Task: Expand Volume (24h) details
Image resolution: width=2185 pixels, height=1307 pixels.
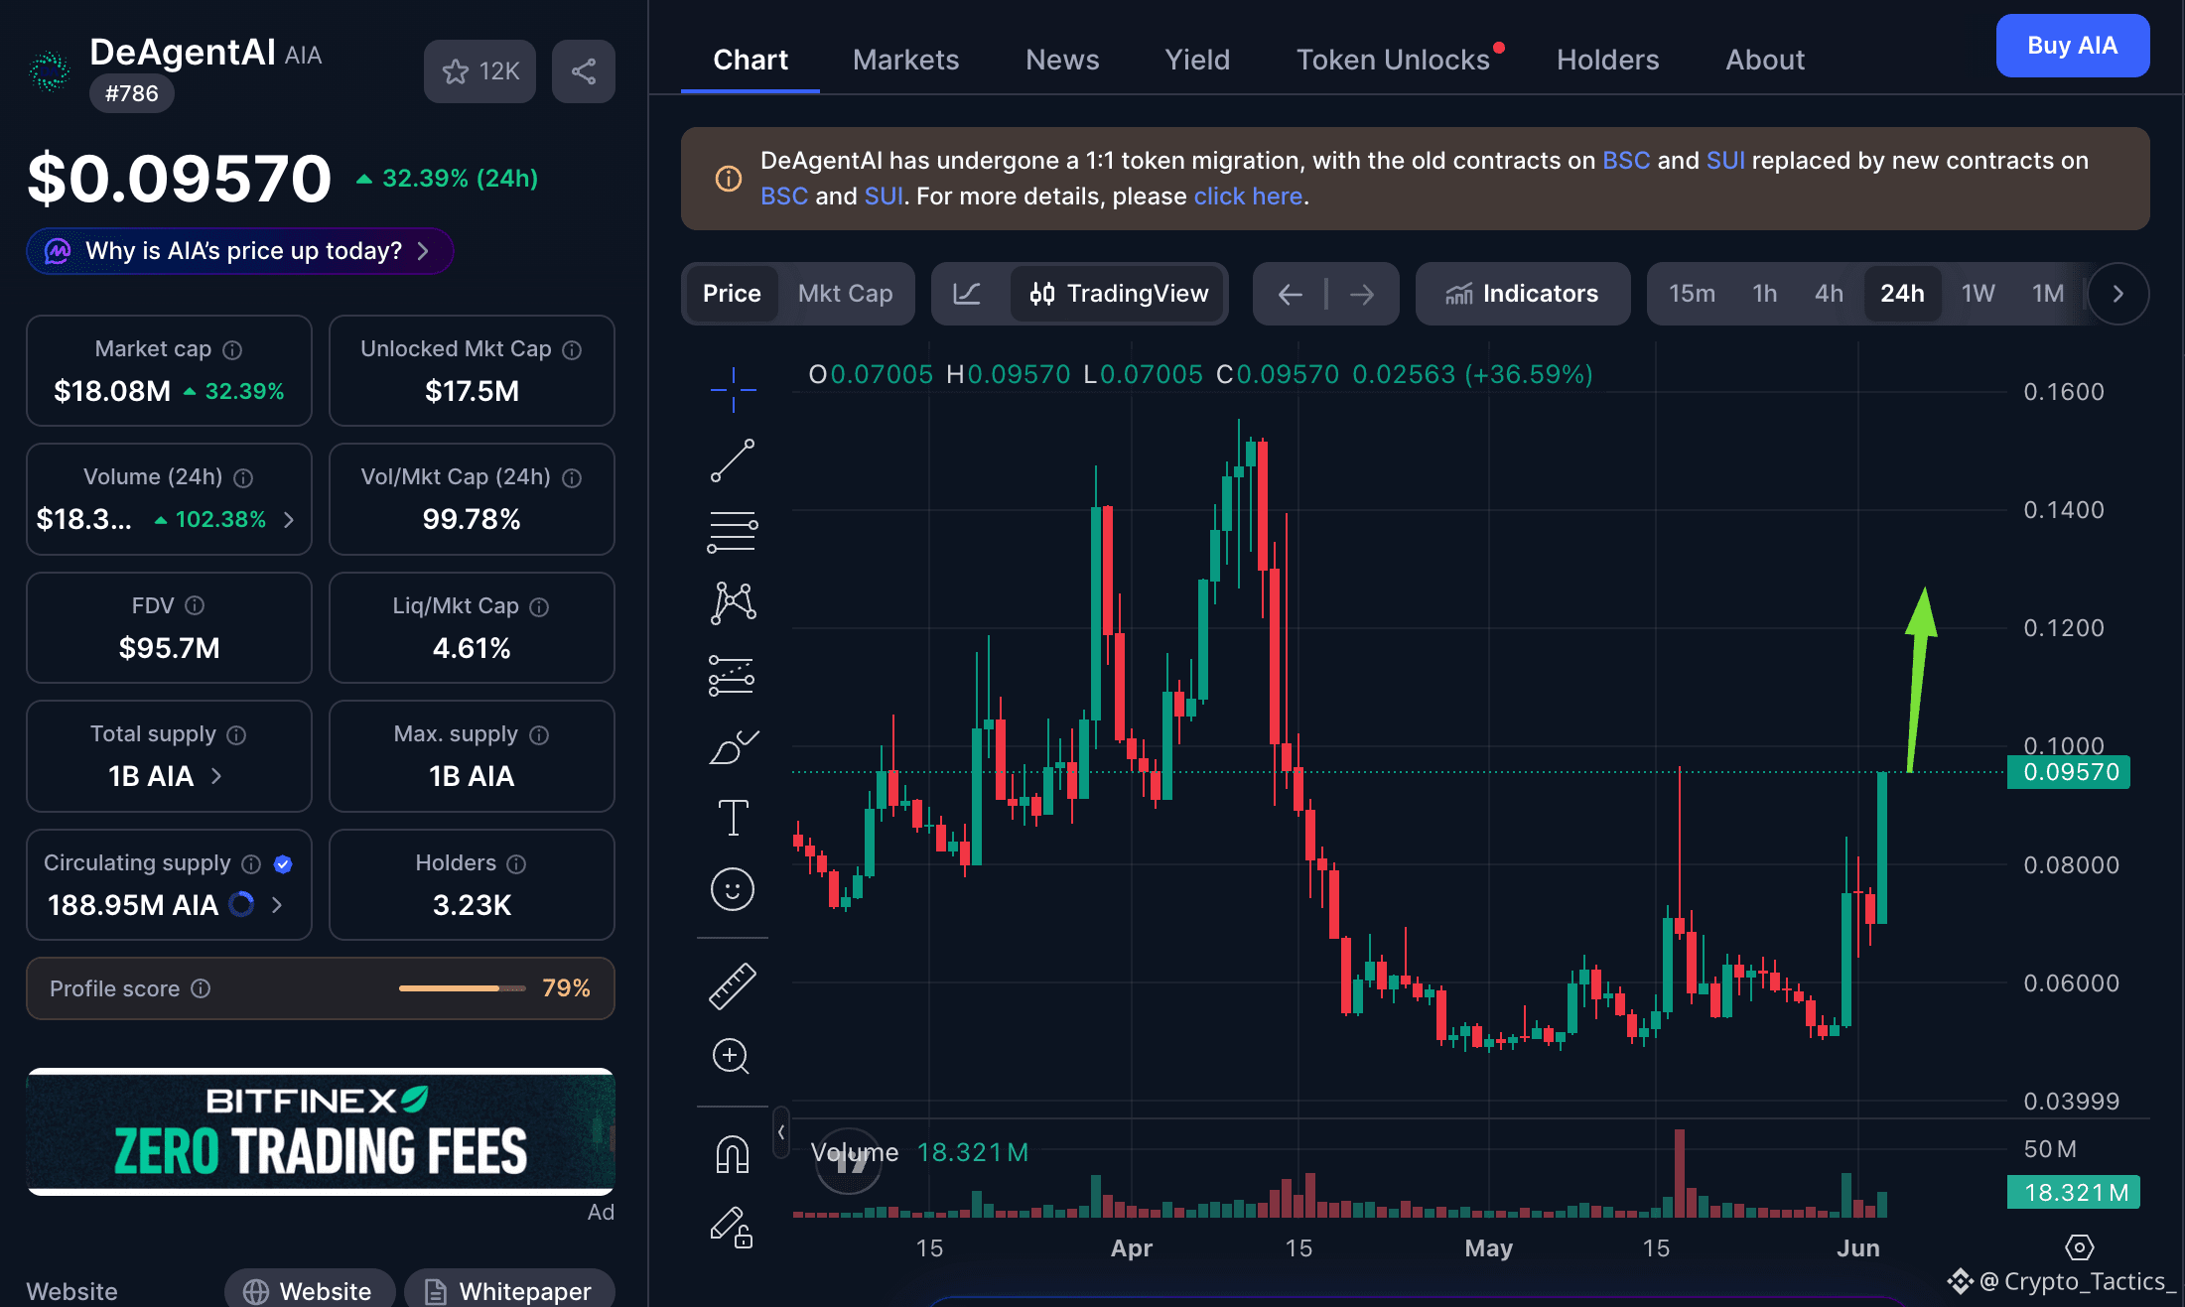Action: click(x=289, y=520)
